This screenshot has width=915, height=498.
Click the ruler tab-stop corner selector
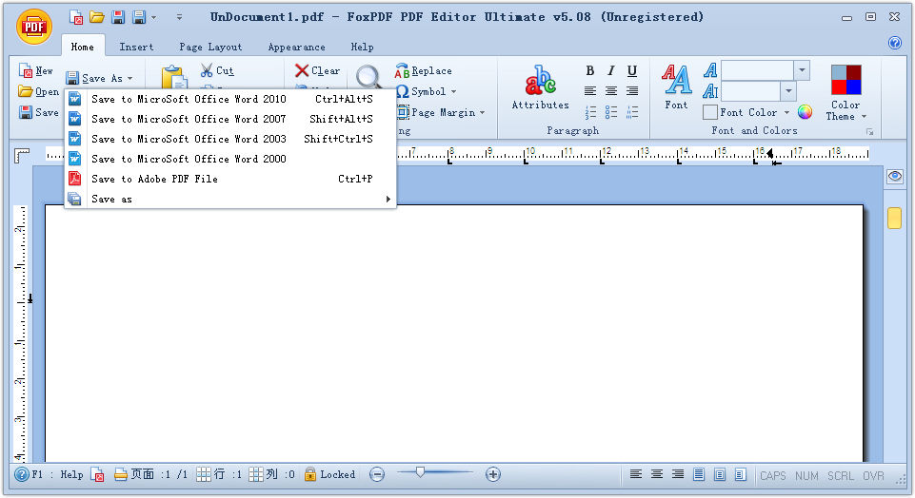[x=22, y=156]
